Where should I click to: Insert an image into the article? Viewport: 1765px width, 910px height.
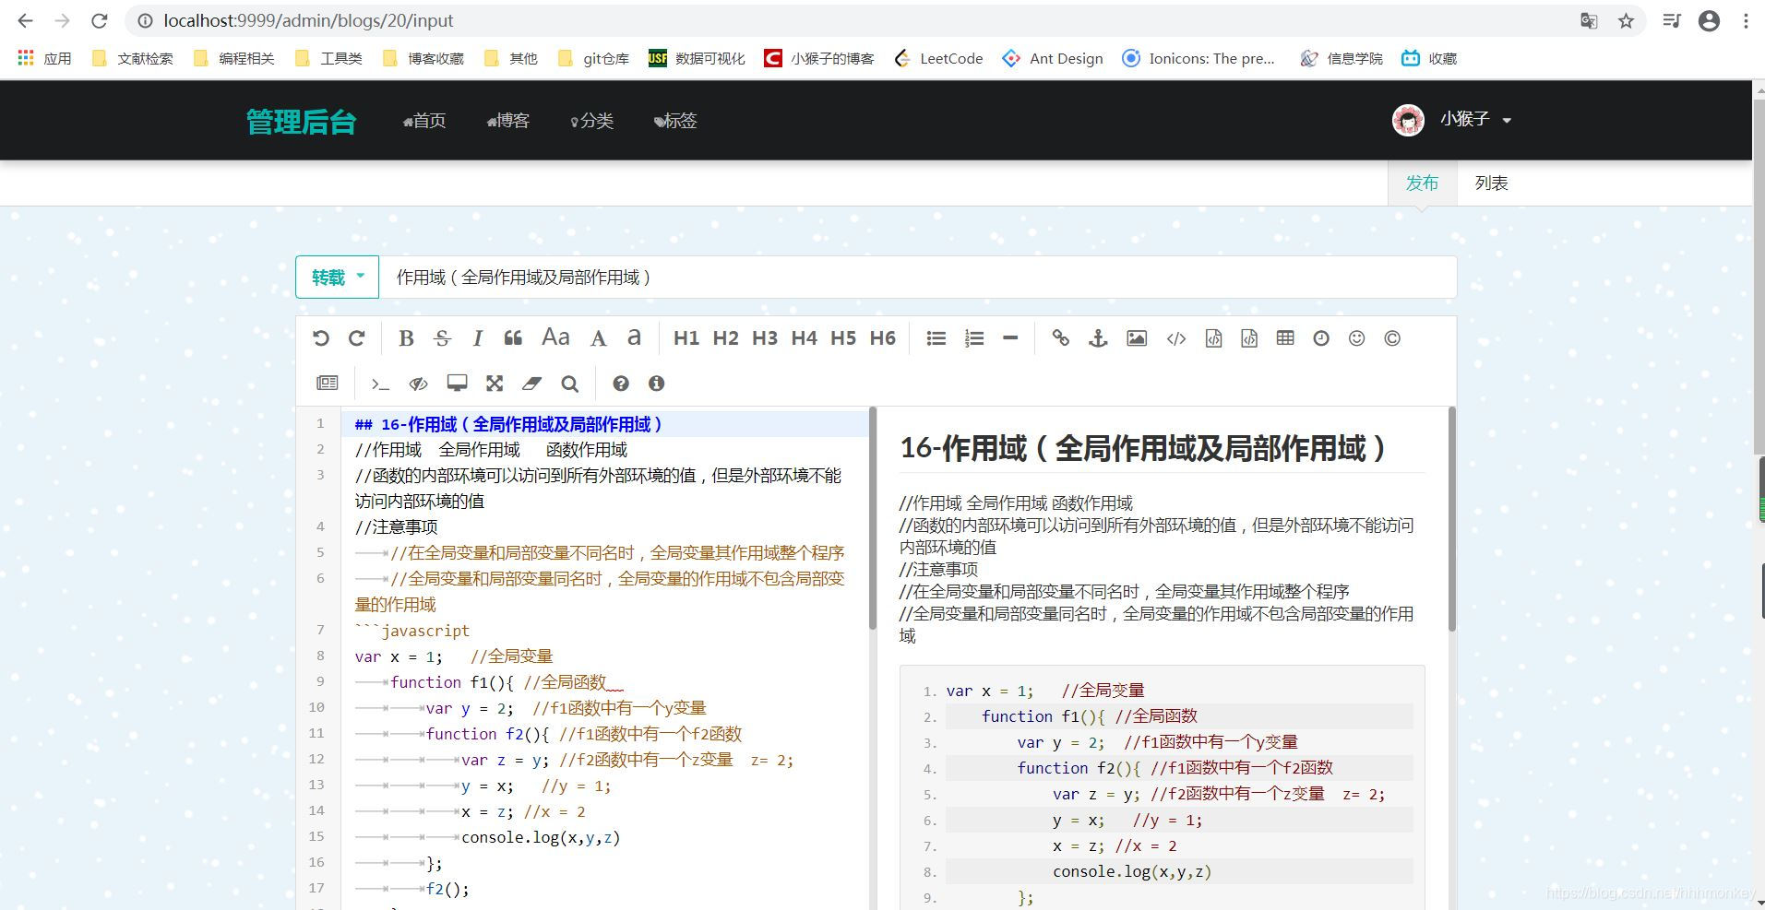coord(1137,337)
